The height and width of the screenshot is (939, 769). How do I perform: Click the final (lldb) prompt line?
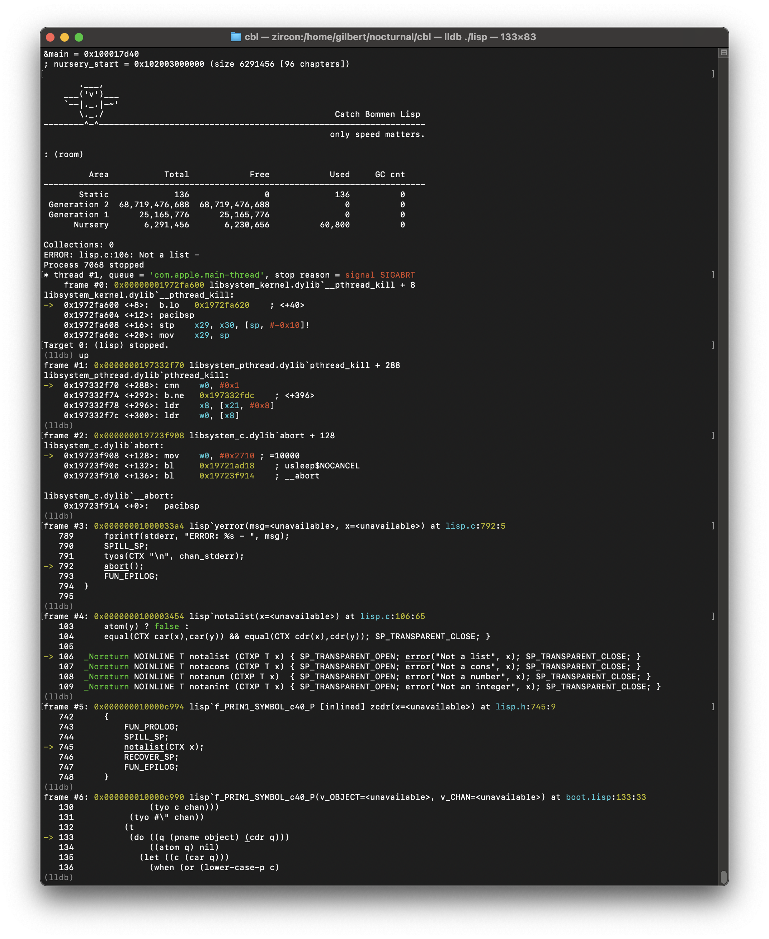58,877
